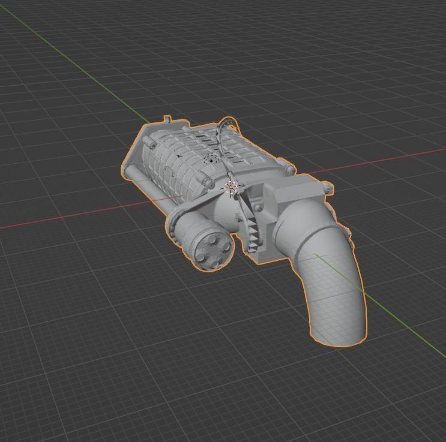Screen dimensions: 446x442
Task: Click the toothed gear beside the elbow flange
Action: point(255,236)
